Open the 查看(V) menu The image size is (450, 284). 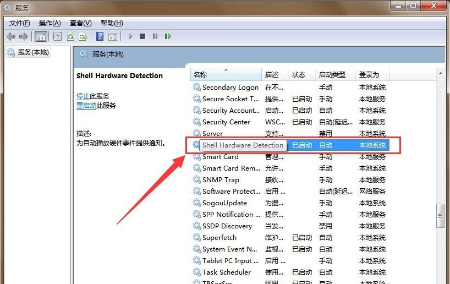pos(80,23)
